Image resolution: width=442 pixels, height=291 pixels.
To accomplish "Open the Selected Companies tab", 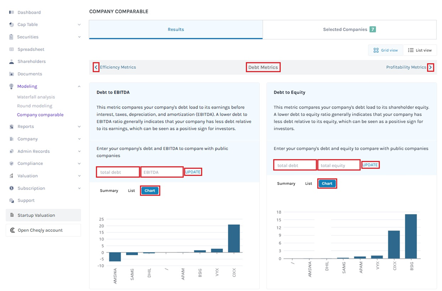I will [x=349, y=30].
